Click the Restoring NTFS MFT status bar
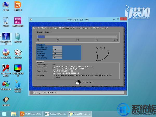 point(78,93)
